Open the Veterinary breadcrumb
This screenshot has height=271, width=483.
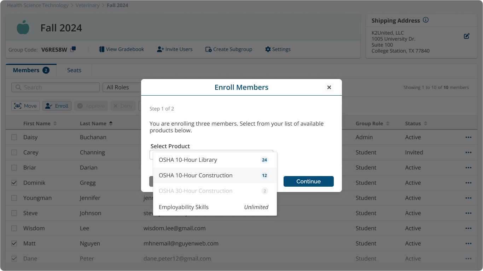[87, 5]
